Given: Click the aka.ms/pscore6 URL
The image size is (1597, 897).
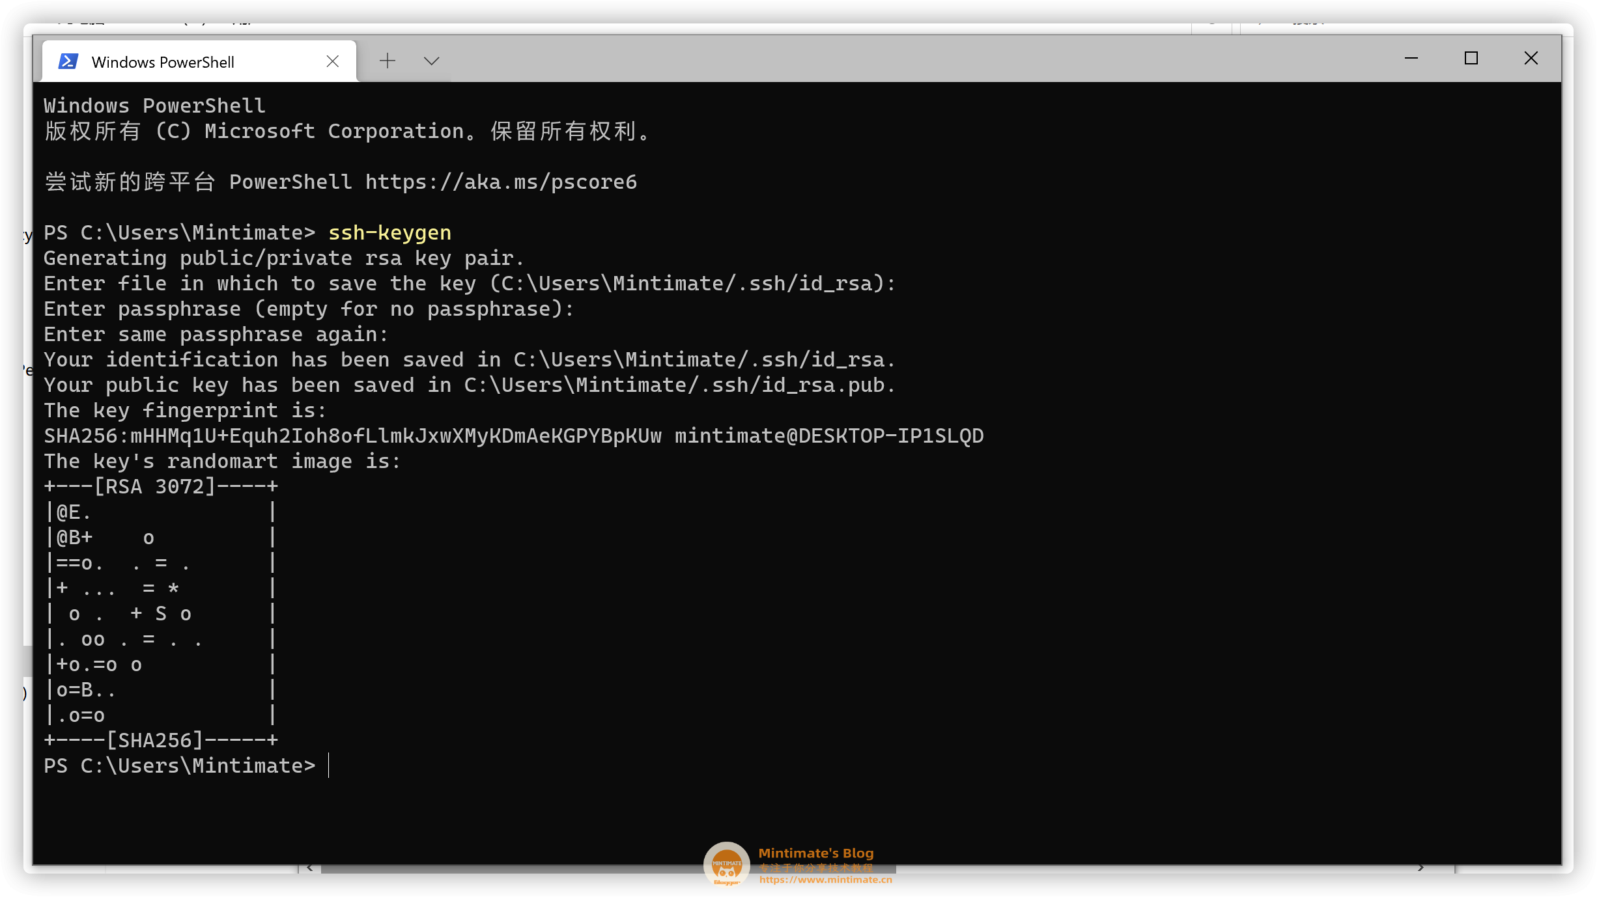Looking at the screenshot, I should tap(500, 182).
